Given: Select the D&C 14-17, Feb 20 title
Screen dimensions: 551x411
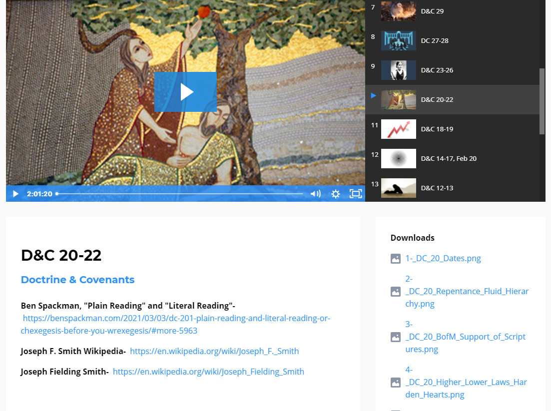Looking at the screenshot, I should click(x=449, y=159).
